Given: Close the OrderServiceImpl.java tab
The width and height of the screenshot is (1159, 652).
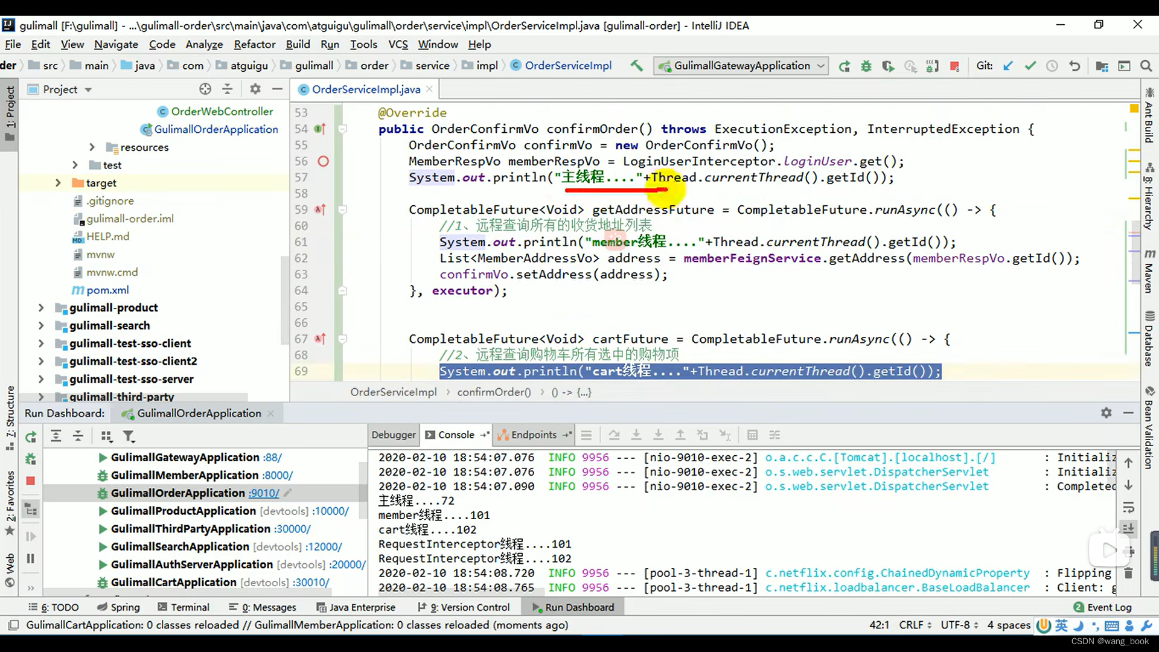Looking at the screenshot, I should (x=429, y=89).
